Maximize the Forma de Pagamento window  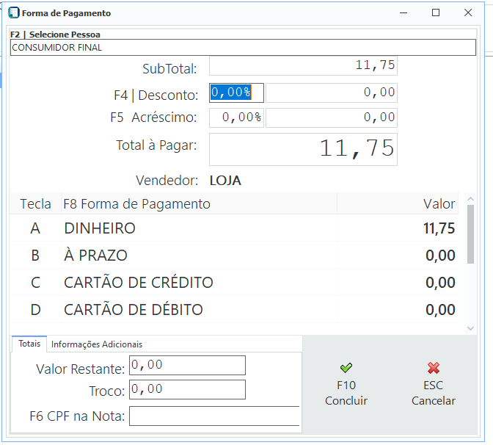tap(436, 13)
